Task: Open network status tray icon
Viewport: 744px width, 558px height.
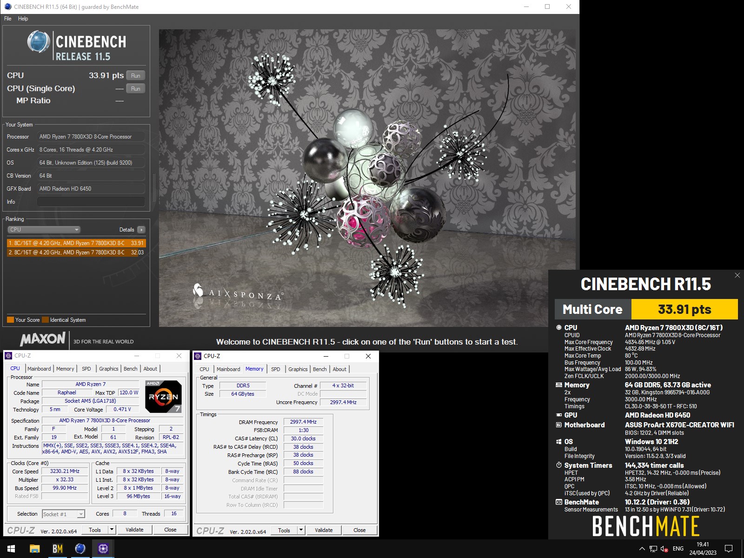Action: 653,549
